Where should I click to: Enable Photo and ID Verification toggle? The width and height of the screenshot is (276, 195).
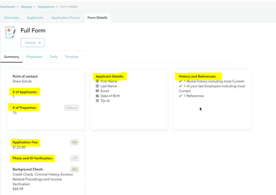coord(74,158)
